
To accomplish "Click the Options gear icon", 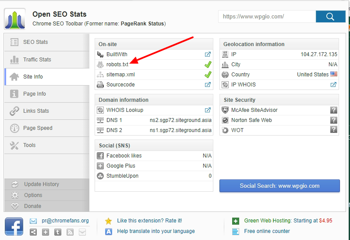I will coord(15,195).
